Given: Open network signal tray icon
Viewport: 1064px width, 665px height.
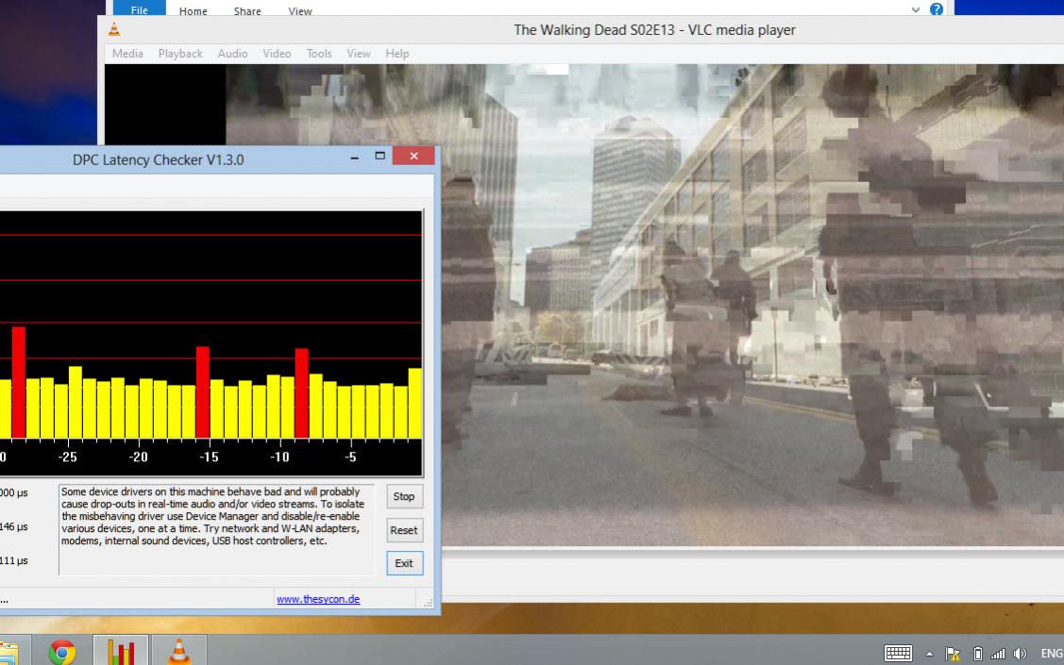Looking at the screenshot, I should (x=998, y=654).
